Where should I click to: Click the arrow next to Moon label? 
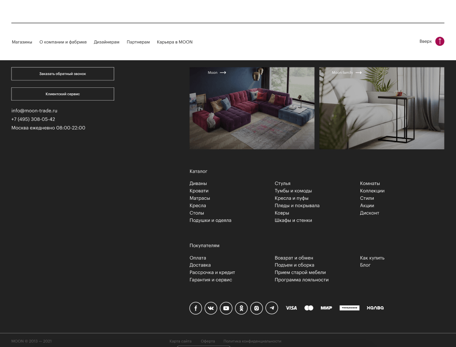(223, 73)
